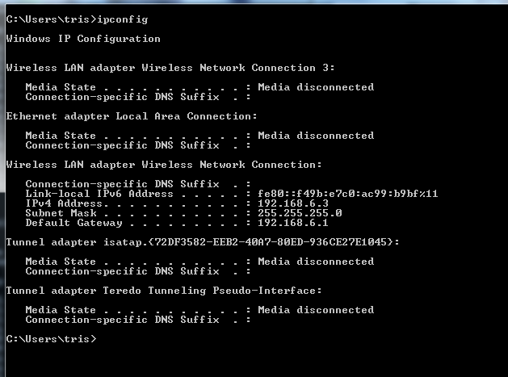Click Media disconnected under Ethernet adapter

[x=316, y=136]
